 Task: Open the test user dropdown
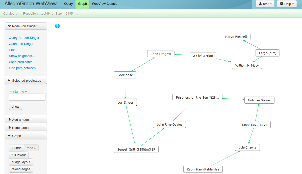(265, 4)
